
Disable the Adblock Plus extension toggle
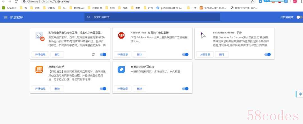click(x=185, y=55)
